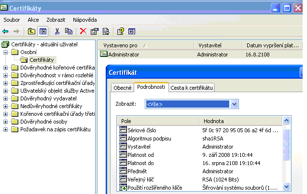
Task: Select the Nedůvěryhodné certifikáty folder
Action: pyautogui.click(x=51, y=106)
